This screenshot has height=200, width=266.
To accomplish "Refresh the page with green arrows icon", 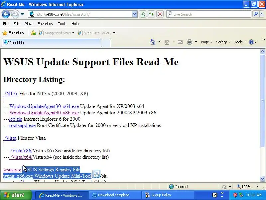I will (151, 14).
